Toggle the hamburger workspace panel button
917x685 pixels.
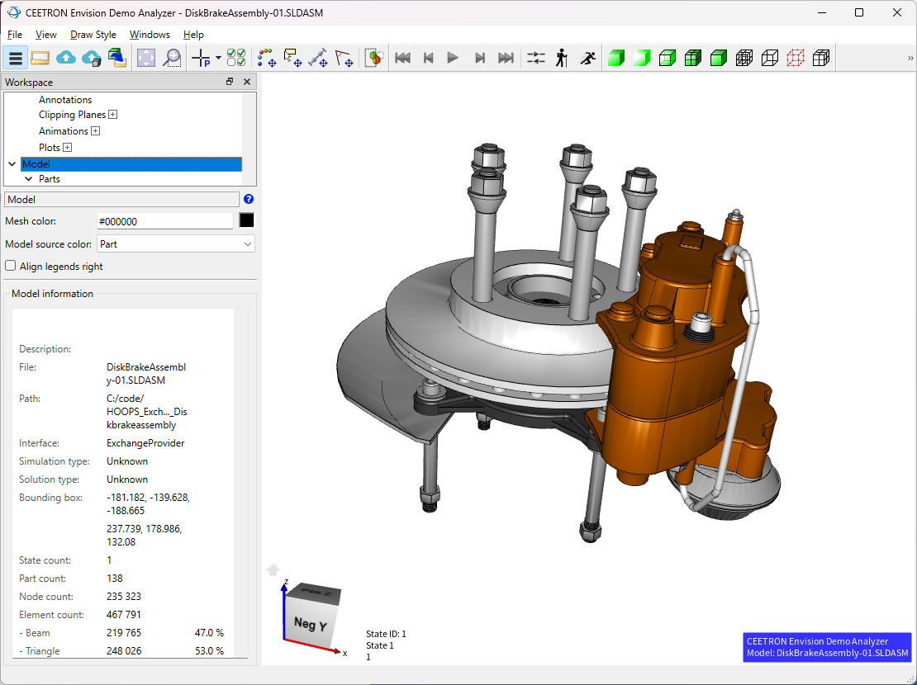tap(15, 58)
